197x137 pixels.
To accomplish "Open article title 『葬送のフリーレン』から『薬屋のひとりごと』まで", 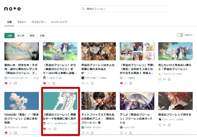I will (60, 69).
